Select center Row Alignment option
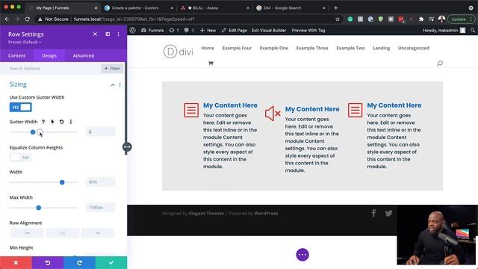Screen dimensions: 478x269 (x=63, y=233)
